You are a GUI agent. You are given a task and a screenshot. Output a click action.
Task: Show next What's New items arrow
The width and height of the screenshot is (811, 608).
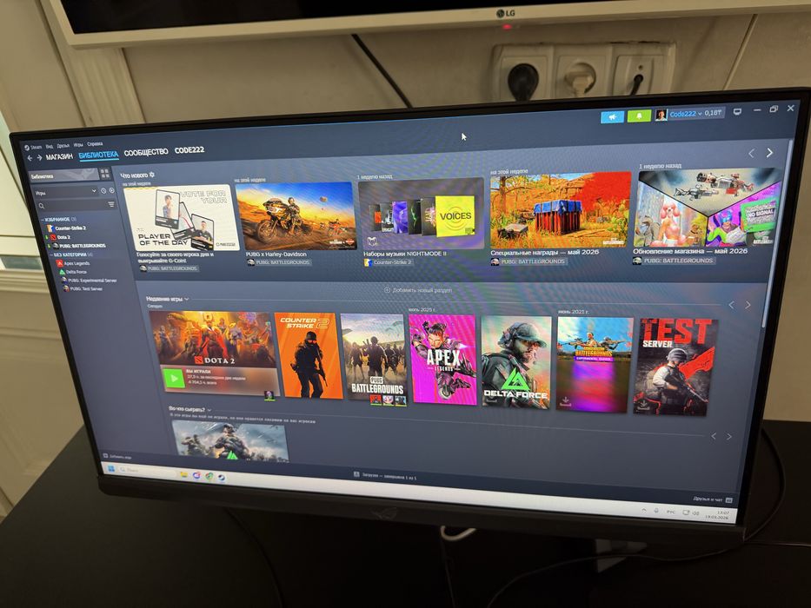769,153
